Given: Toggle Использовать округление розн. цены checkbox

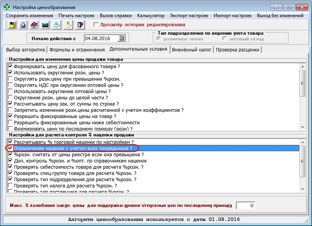Looking at the screenshot, I should (x=10, y=73).
